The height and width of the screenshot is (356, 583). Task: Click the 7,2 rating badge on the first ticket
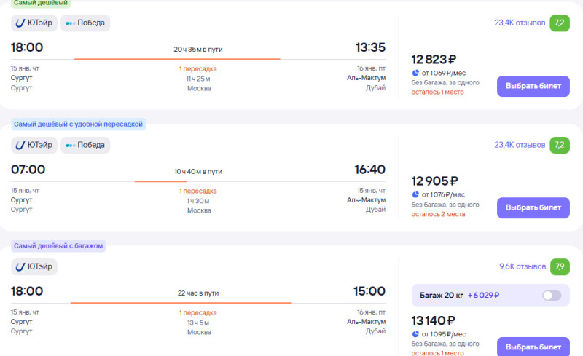click(560, 23)
